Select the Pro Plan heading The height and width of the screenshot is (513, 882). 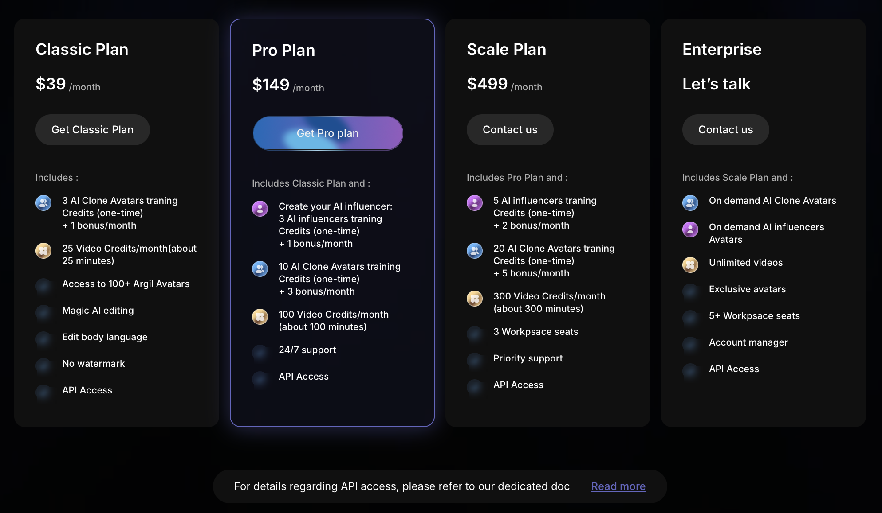(283, 51)
